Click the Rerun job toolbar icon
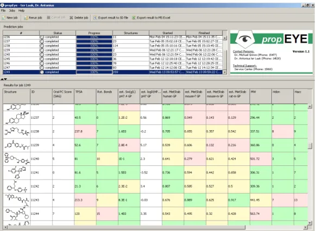Screen dimensions: 316x231 (26, 18)
